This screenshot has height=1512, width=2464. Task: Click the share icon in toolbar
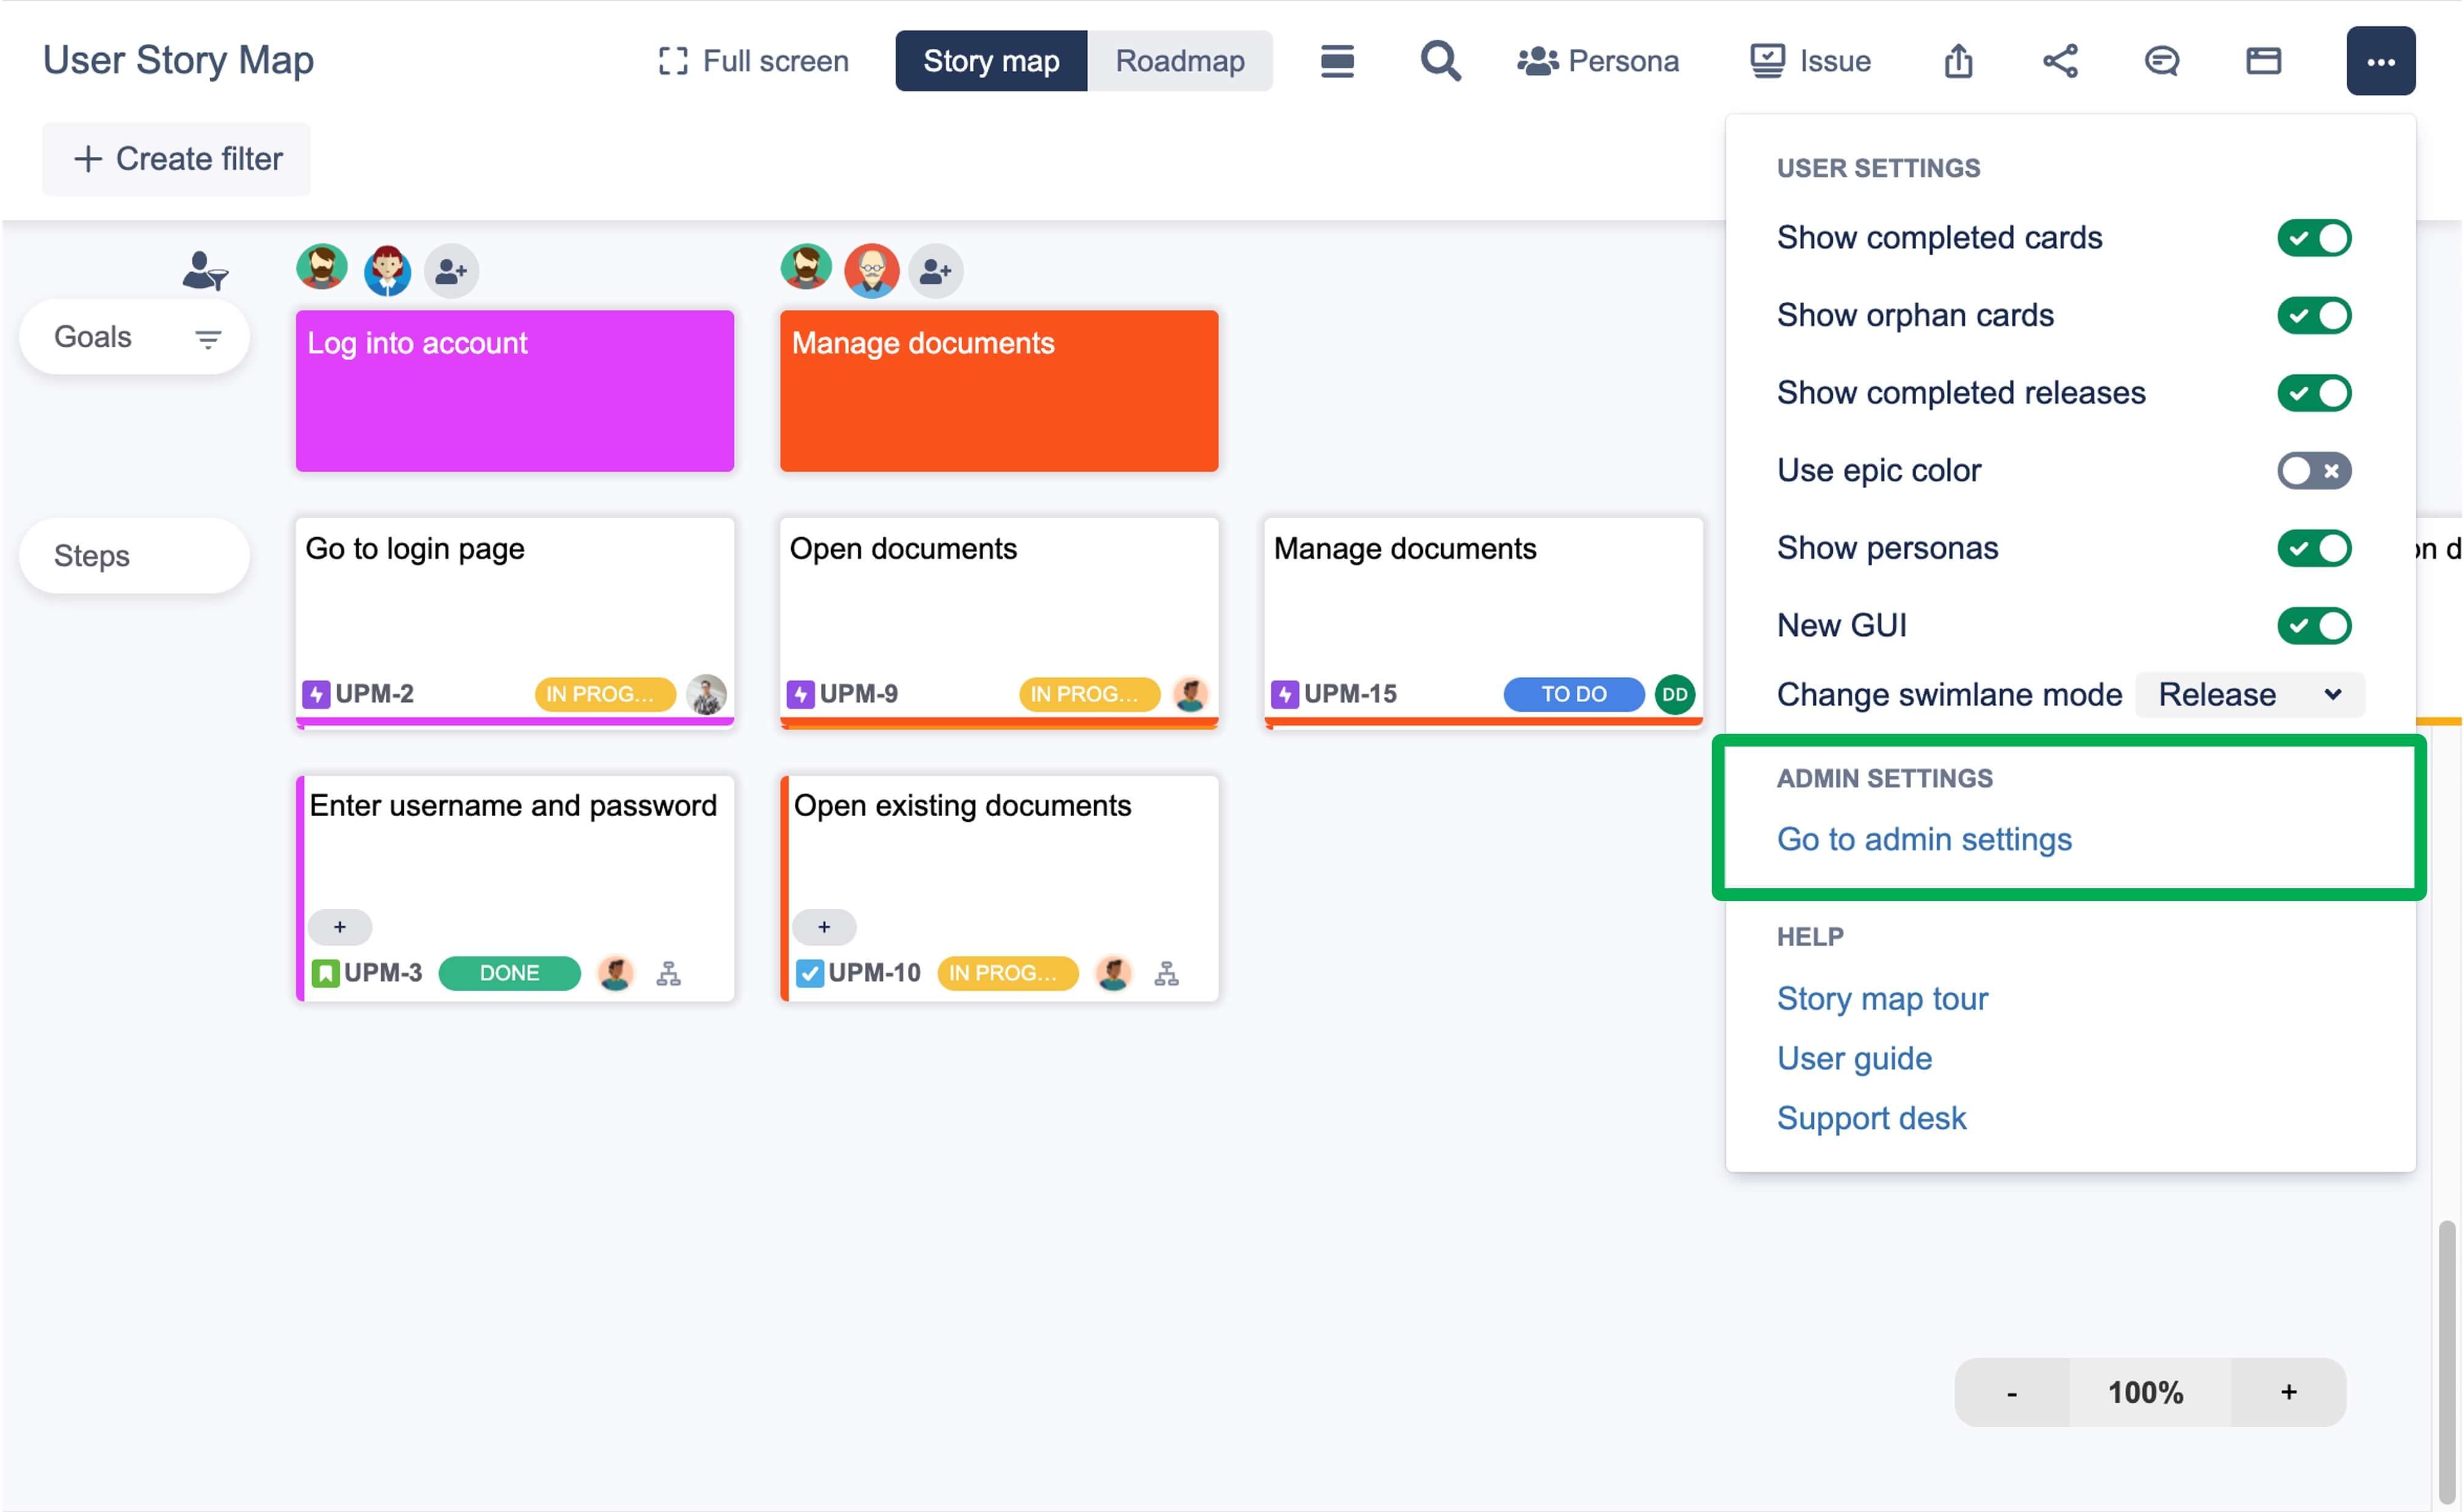(2060, 61)
